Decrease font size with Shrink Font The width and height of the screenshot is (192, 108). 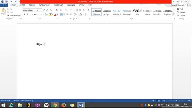point(47,10)
